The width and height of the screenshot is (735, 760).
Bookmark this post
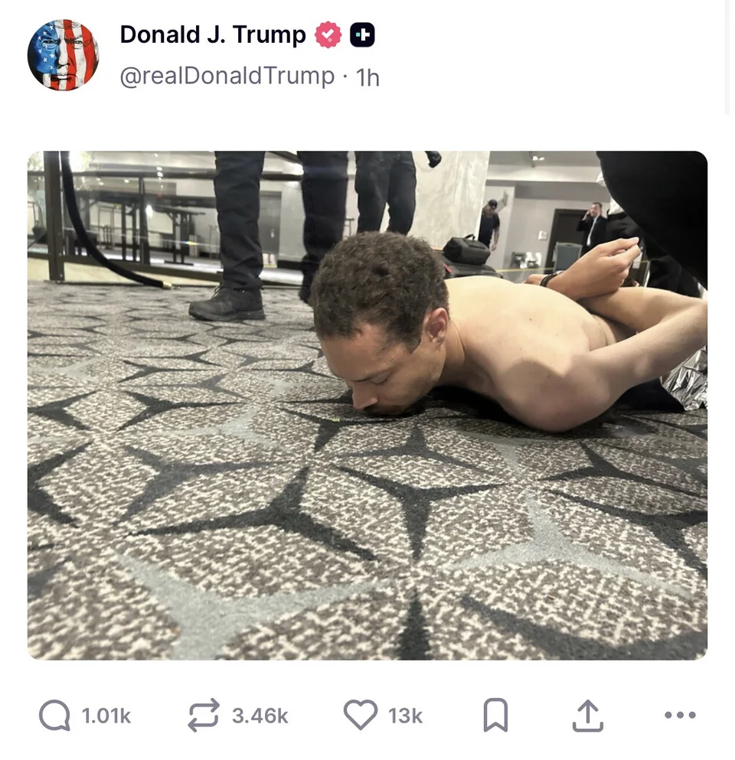495,715
